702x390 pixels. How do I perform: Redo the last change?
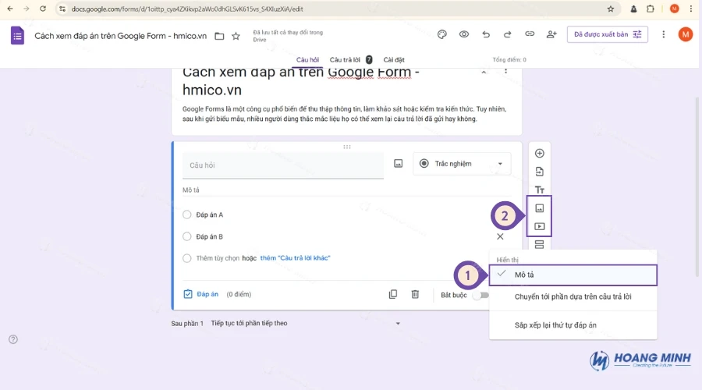coord(507,34)
